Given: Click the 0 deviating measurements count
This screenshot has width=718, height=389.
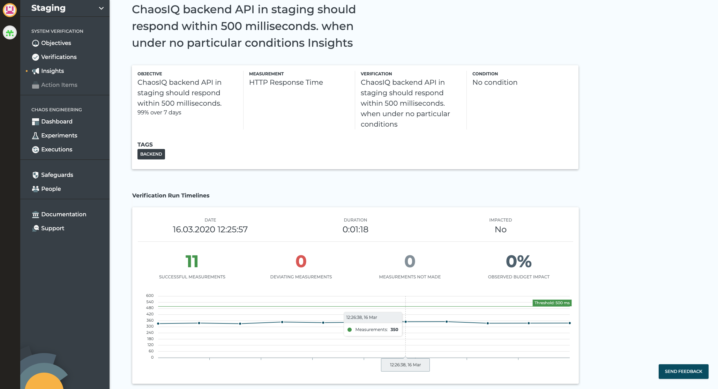Looking at the screenshot, I should [301, 261].
